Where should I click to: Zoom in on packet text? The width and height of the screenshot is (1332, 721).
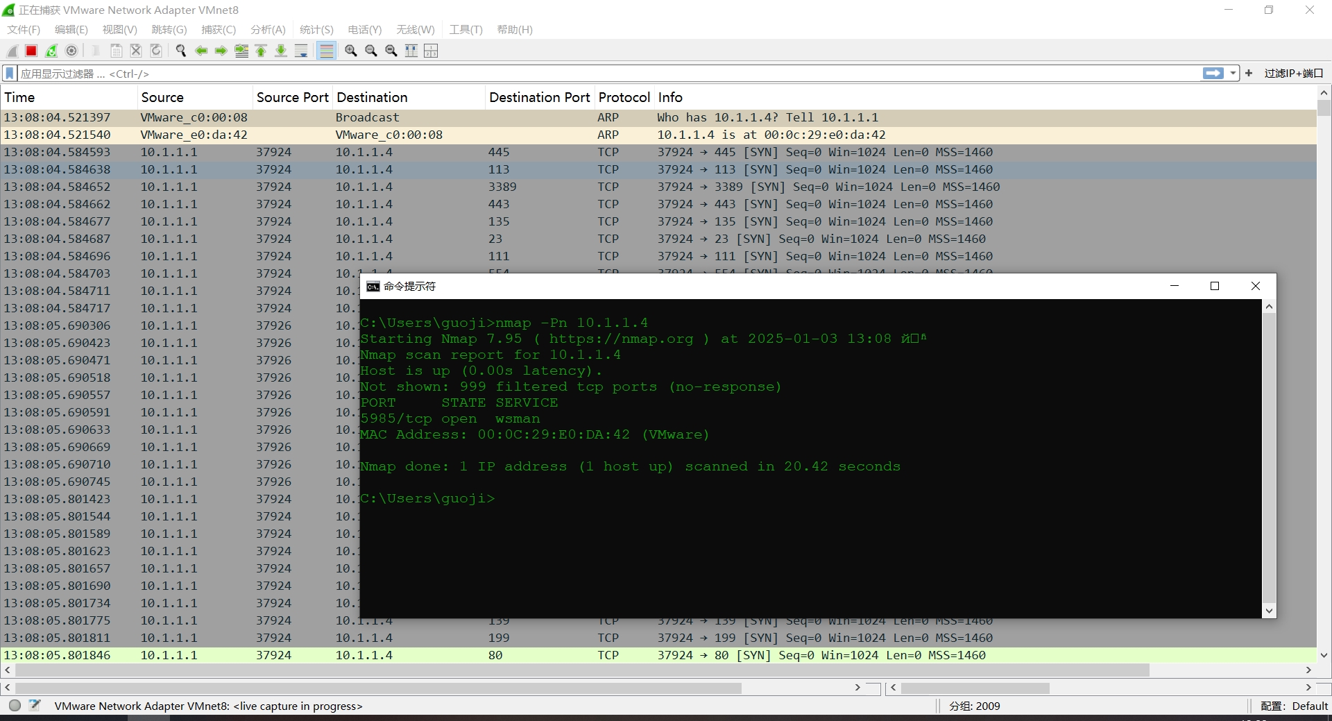pyautogui.click(x=351, y=51)
